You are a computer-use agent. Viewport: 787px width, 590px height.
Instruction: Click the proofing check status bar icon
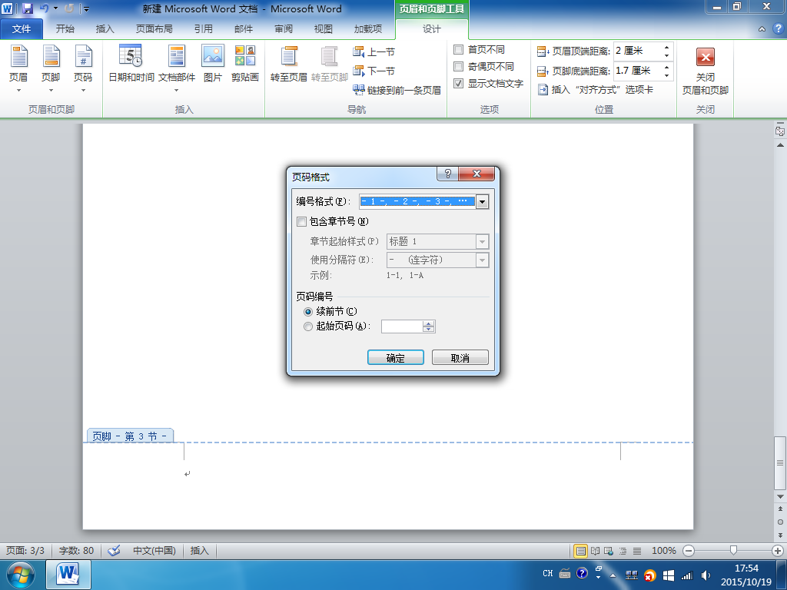click(x=114, y=550)
